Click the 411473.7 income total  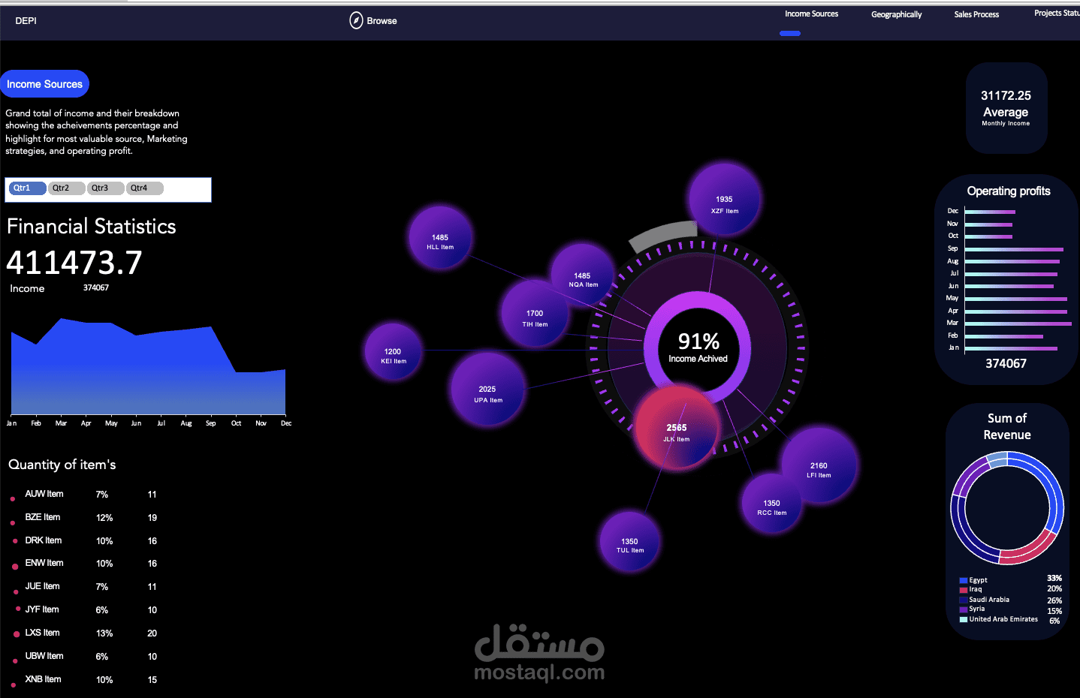(x=74, y=263)
